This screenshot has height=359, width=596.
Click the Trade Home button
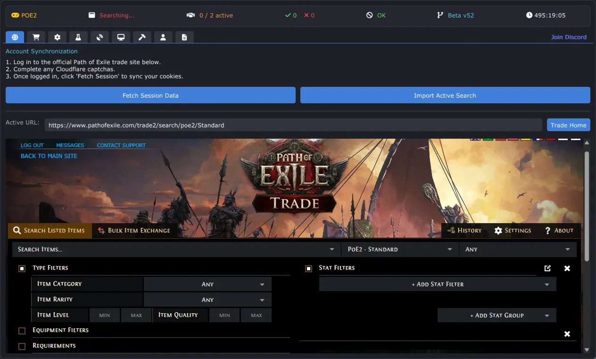(569, 125)
